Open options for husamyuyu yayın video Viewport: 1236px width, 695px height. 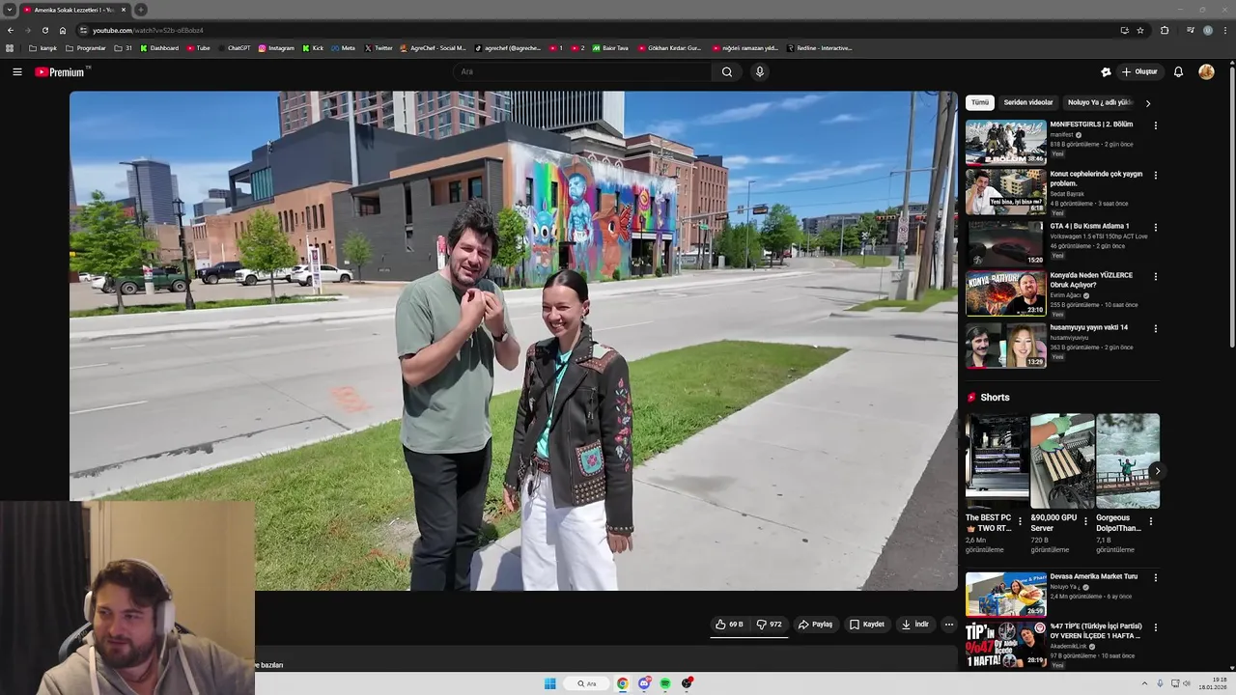click(x=1156, y=329)
